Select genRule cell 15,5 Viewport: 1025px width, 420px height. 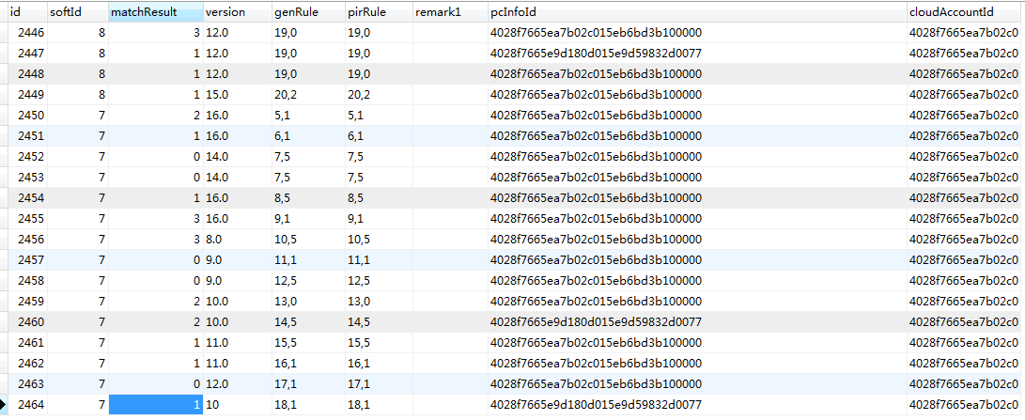[x=308, y=342]
